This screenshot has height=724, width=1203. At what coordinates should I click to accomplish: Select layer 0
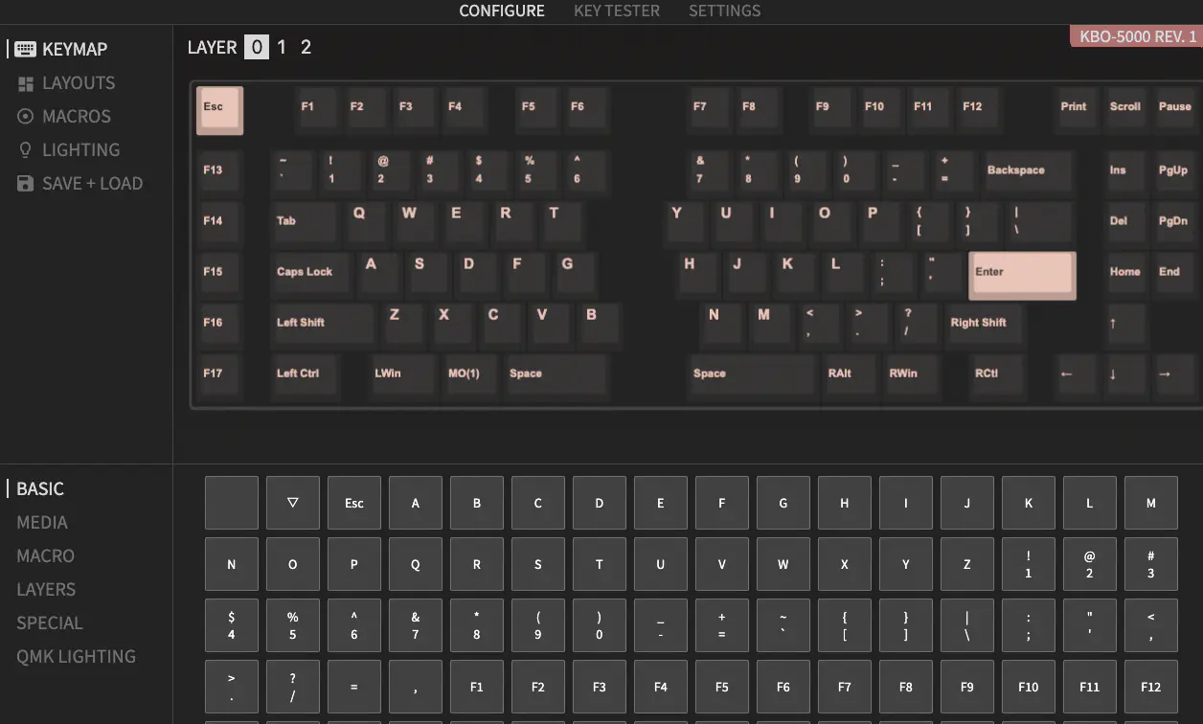pyautogui.click(x=257, y=47)
